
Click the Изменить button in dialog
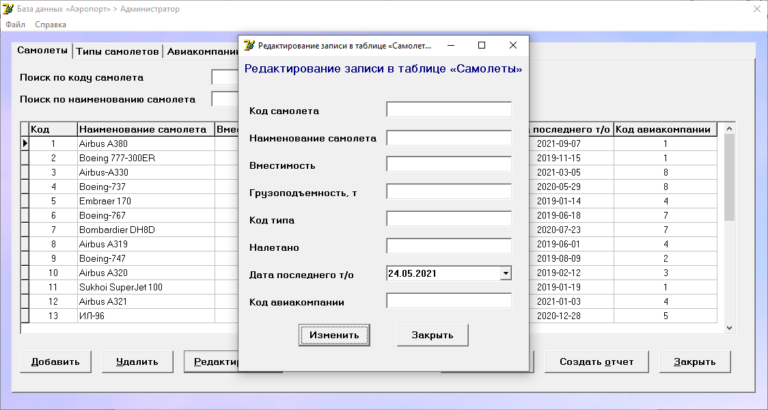[x=334, y=335]
